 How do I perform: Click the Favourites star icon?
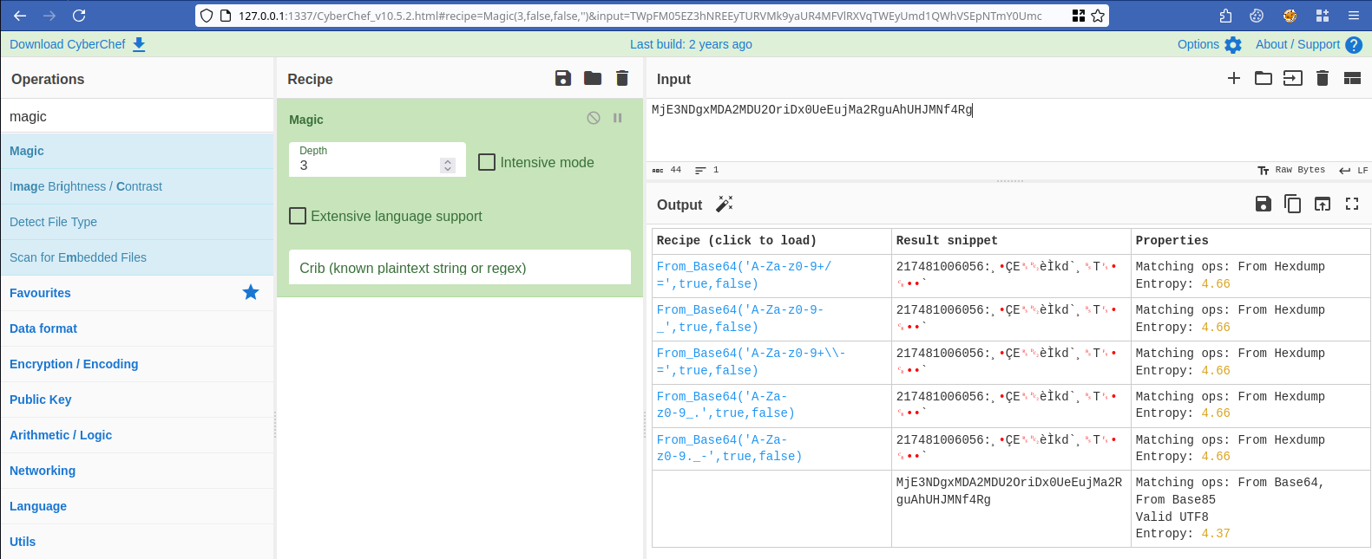tap(251, 292)
